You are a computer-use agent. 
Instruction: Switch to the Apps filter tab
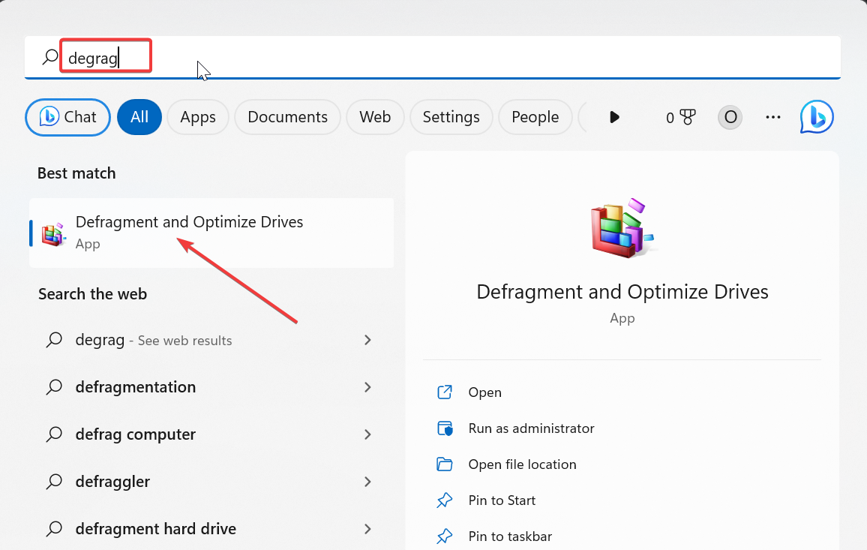click(198, 117)
